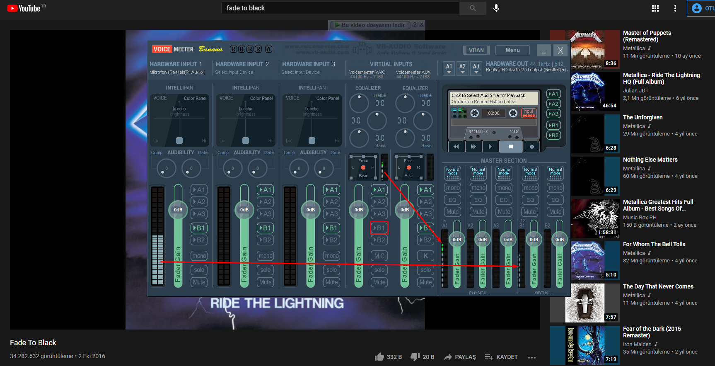Rewind the Voicemeeter cassette player
Image resolution: width=715 pixels, height=366 pixels.
(x=456, y=146)
